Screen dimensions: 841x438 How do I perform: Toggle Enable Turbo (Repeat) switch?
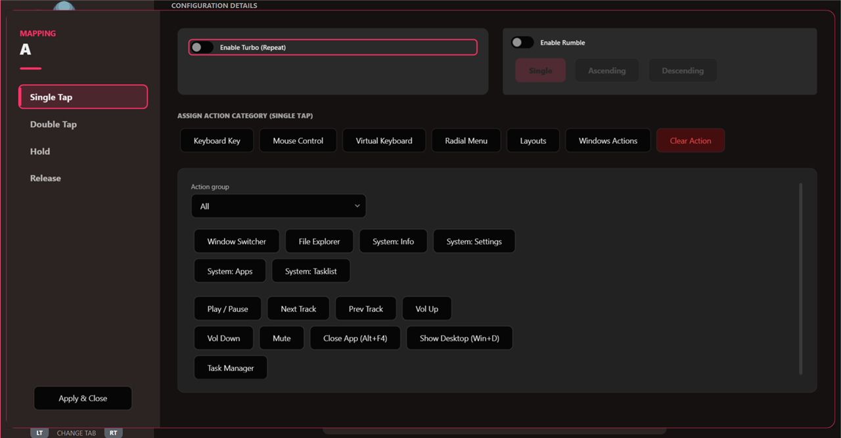[x=202, y=47]
